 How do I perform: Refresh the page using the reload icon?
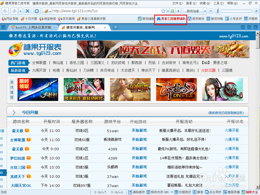pos(37,11)
